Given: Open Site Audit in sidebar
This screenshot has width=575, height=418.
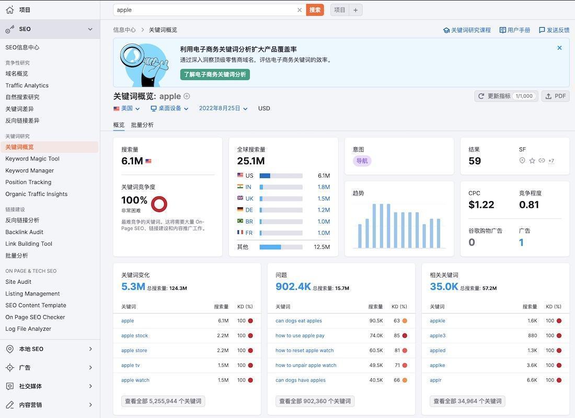Looking at the screenshot, I should click(18, 282).
